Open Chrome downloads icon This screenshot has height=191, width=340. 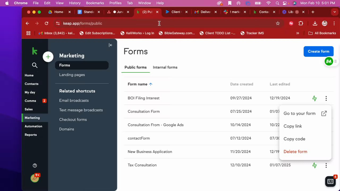[x=315, y=23]
